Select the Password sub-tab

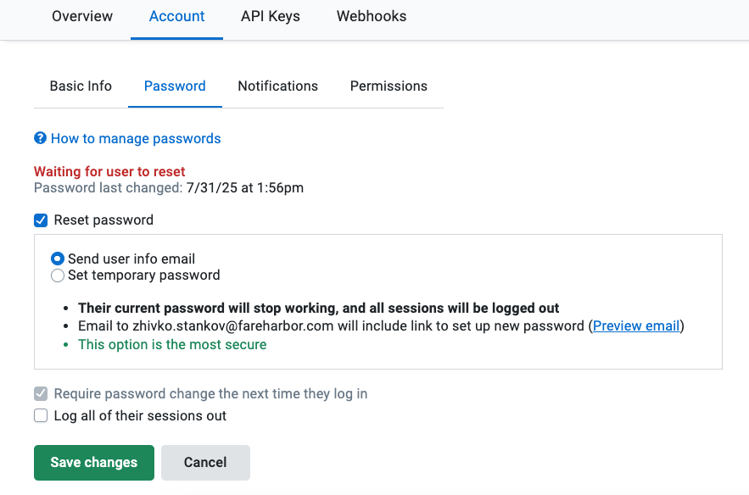[x=175, y=86]
